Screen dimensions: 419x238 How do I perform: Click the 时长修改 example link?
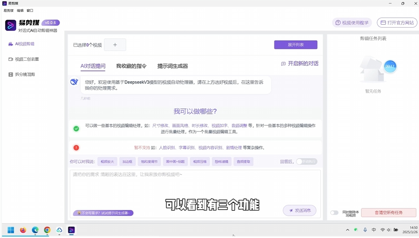click(200, 126)
